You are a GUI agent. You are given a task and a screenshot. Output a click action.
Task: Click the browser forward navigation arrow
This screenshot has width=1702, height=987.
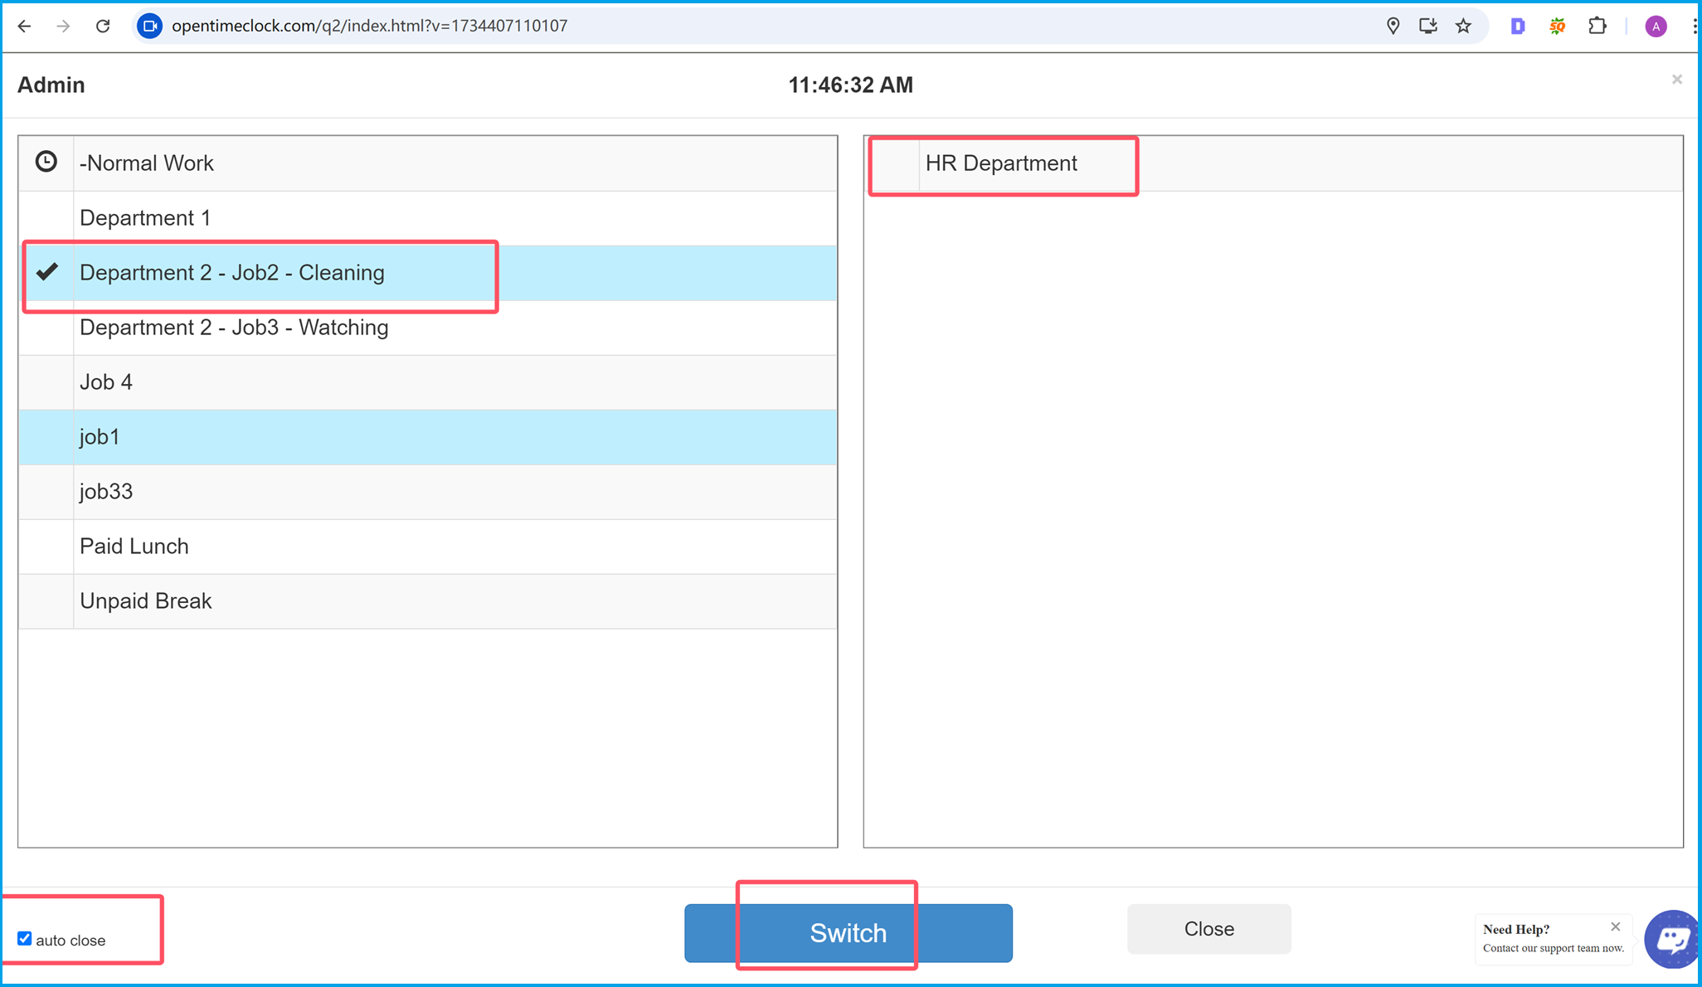click(x=61, y=26)
